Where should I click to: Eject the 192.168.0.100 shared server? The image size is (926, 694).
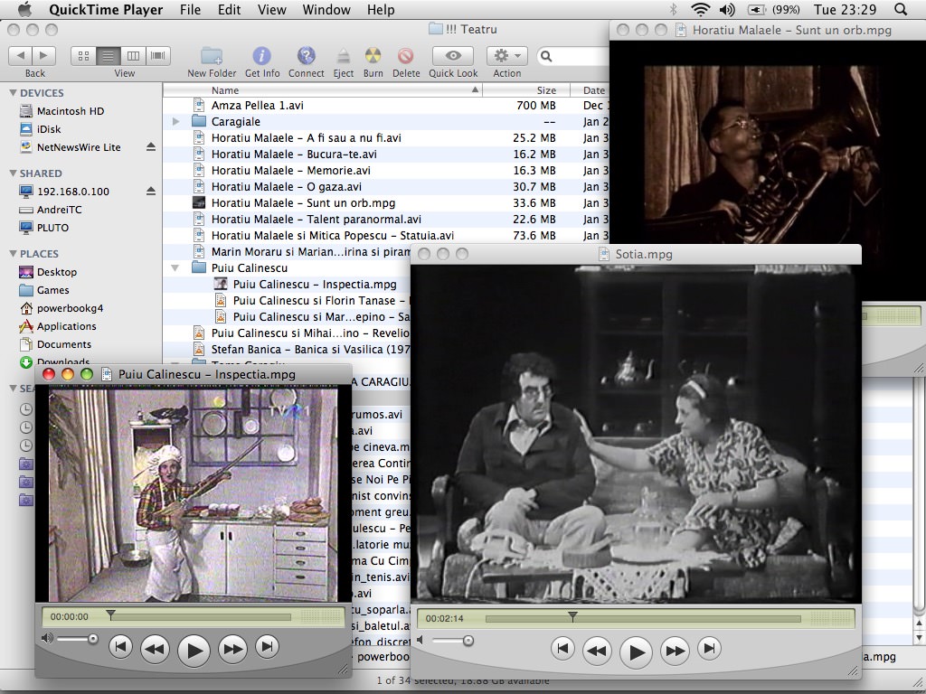tap(151, 192)
